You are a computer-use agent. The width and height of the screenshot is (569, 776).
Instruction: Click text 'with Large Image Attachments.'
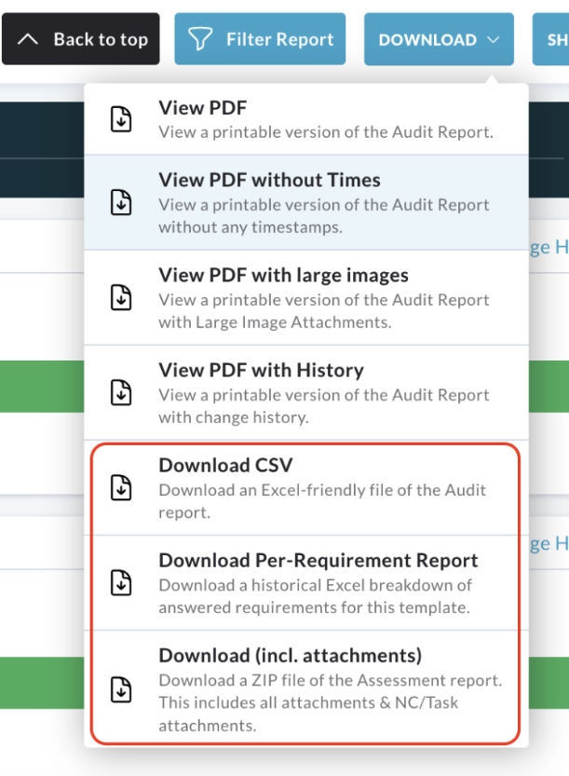[x=275, y=322]
